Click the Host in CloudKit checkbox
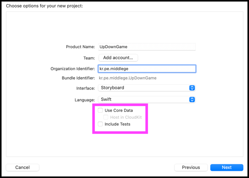 (x=106, y=117)
